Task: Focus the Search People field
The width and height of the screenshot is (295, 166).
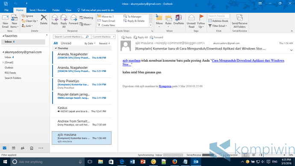Action: [218, 16]
